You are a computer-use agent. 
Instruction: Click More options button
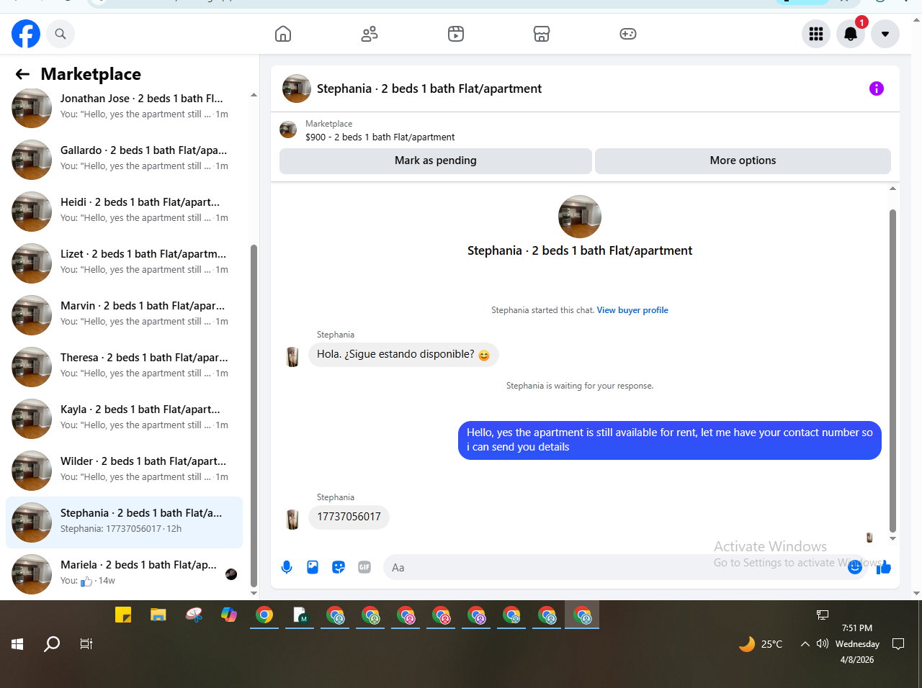point(743,160)
